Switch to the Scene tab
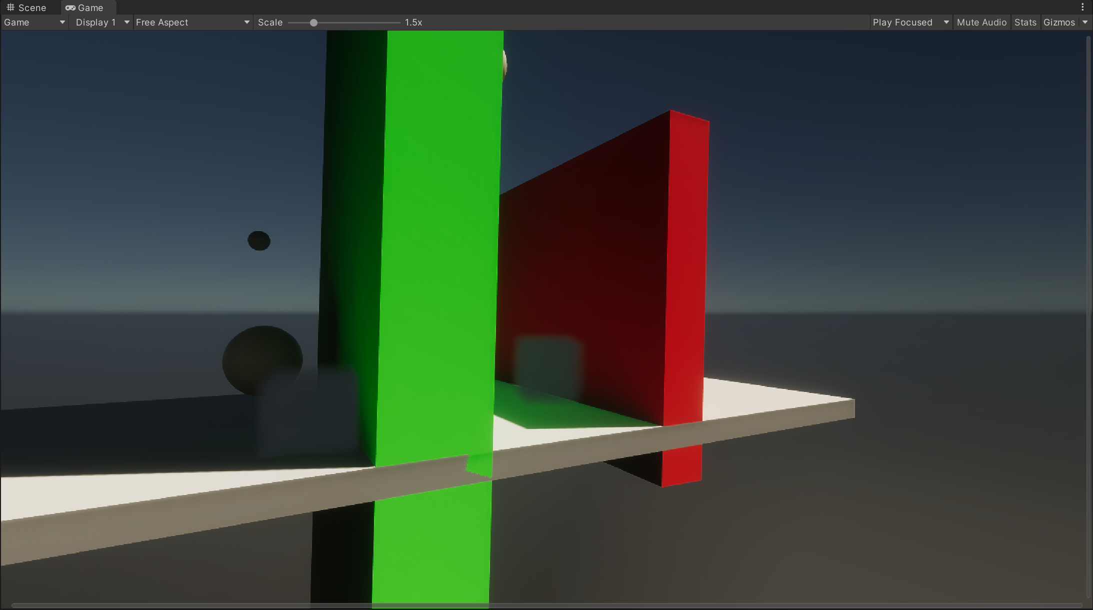 point(26,7)
